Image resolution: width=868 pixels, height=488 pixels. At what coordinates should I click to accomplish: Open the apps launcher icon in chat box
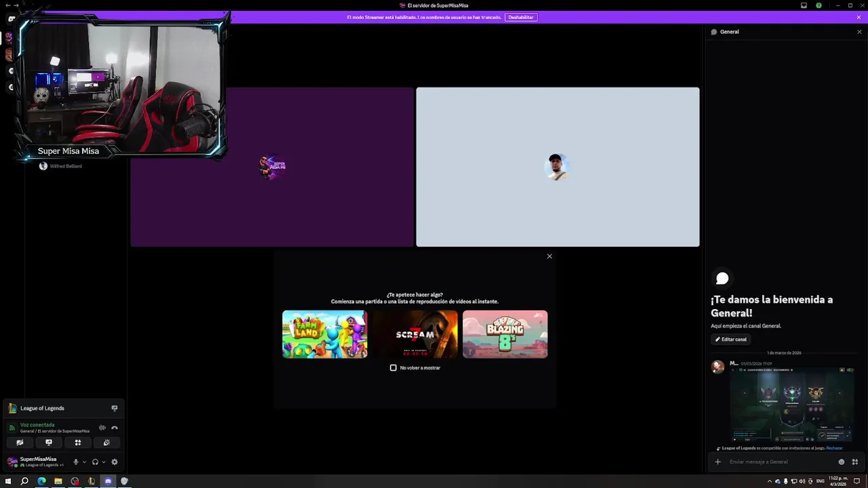(x=855, y=462)
